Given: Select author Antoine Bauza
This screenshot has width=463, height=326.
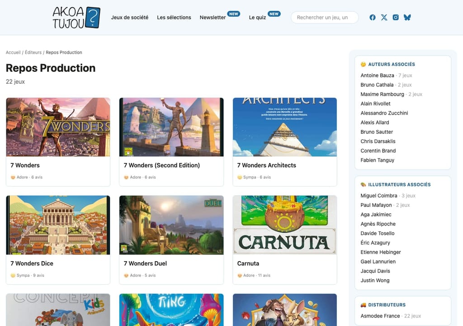Looking at the screenshot, I should (377, 76).
